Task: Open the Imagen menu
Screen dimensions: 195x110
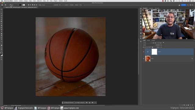Action: 26,1
